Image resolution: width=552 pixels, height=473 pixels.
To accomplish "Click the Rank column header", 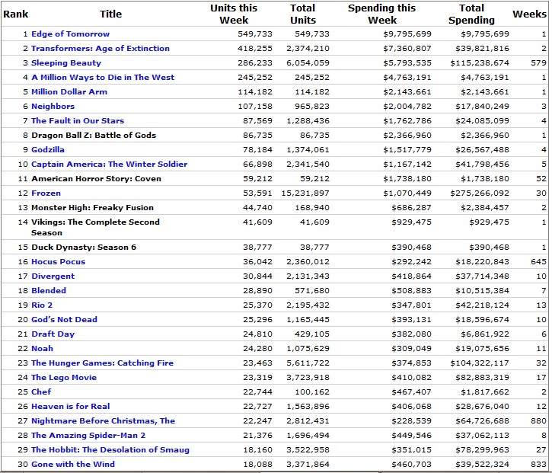I will point(16,14).
